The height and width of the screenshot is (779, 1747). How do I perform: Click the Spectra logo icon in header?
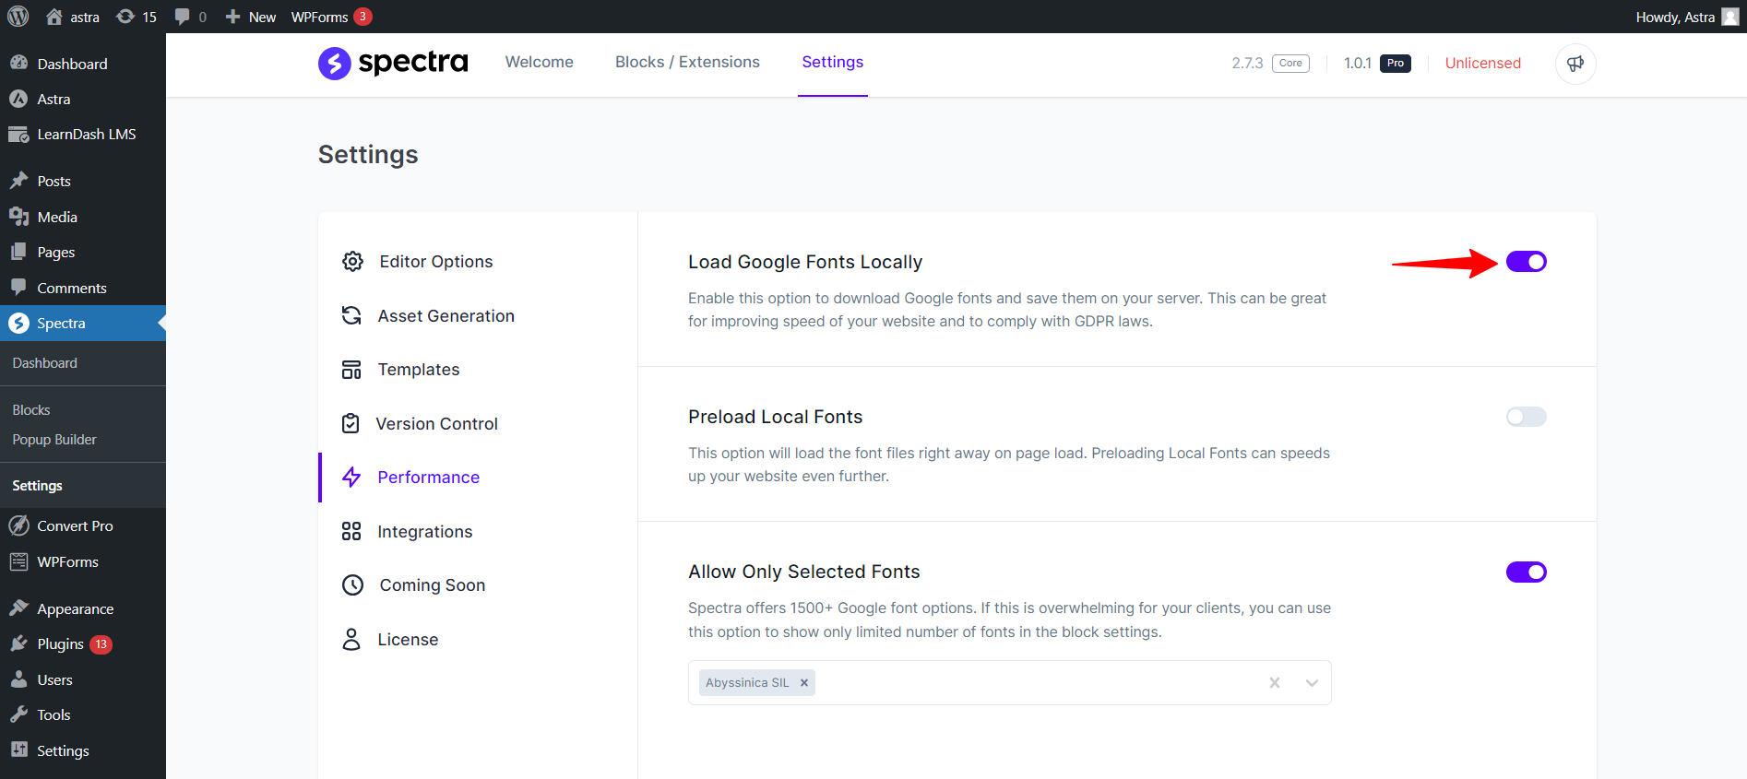[334, 63]
